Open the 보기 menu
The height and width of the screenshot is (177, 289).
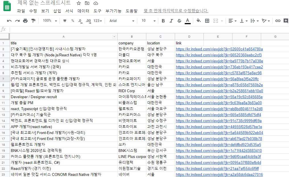pyautogui.click(x=45, y=11)
